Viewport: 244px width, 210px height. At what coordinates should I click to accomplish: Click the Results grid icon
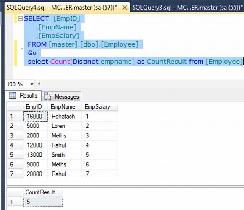(13, 96)
